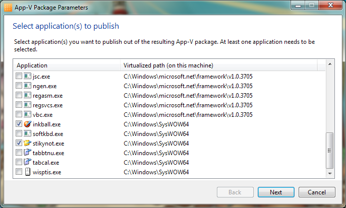Click the inkball.exe application icon
Image resolution: width=346 pixels, height=208 pixels.
click(x=27, y=124)
